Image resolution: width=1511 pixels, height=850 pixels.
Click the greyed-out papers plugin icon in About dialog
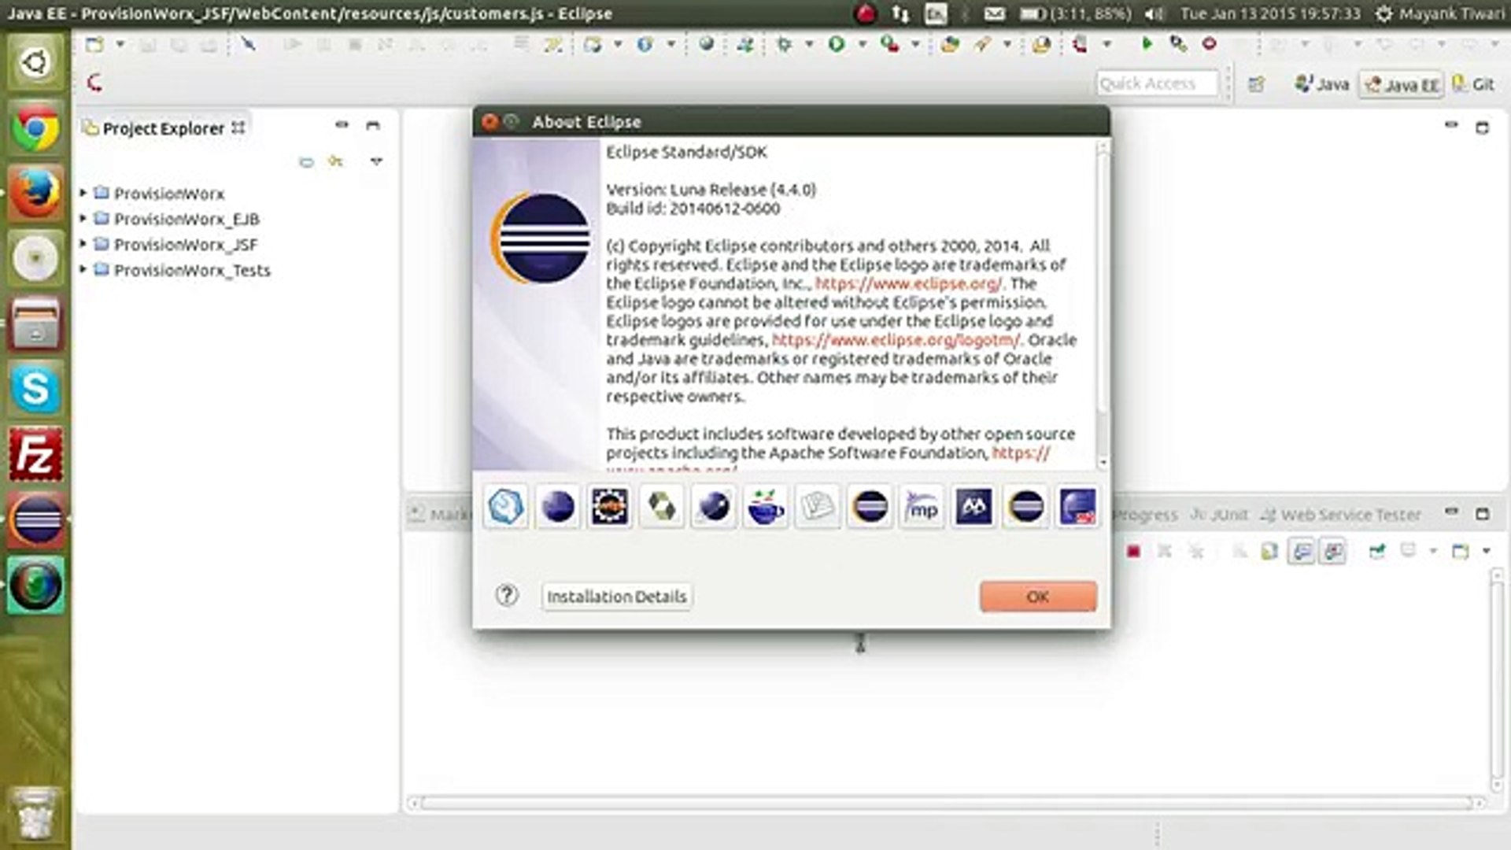pyautogui.click(x=818, y=507)
